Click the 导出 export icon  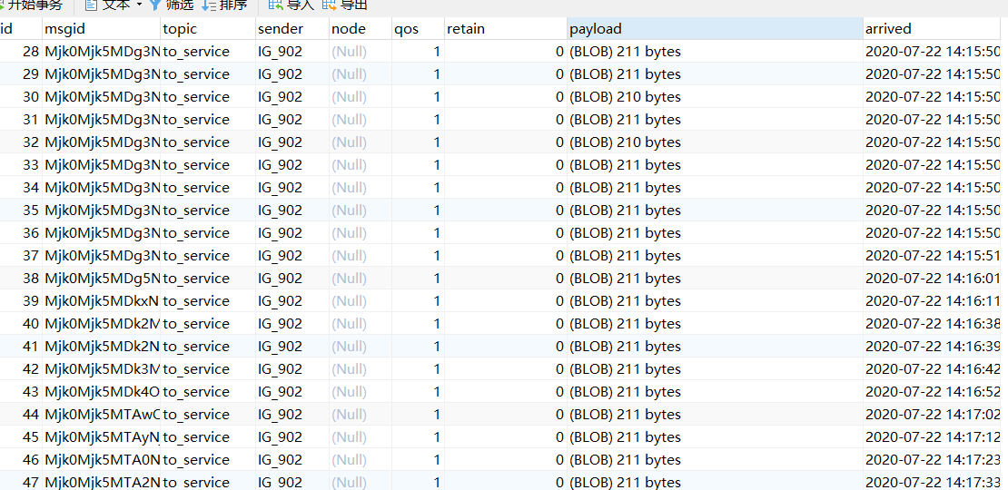(329, 5)
